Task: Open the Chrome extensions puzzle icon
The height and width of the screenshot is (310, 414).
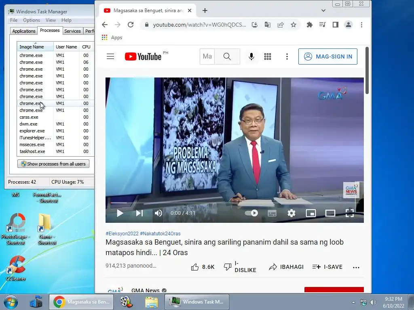Action: [309, 25]
